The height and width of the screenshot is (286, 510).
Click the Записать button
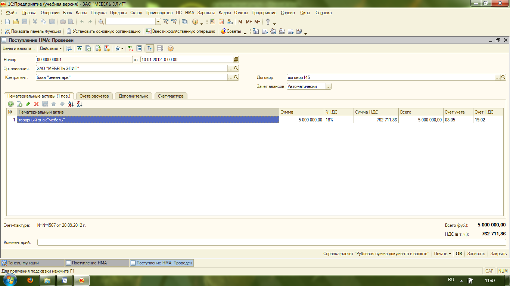[476, 254]
